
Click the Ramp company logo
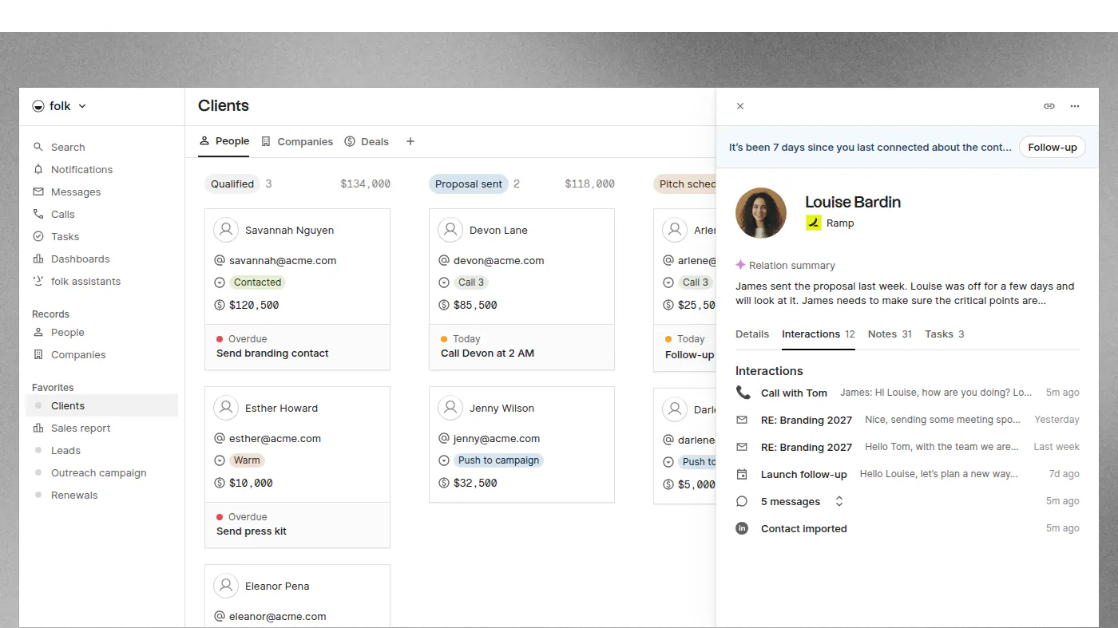[813, 223]
